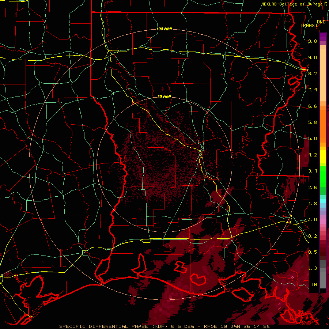
Task: Click the KPOE radar site identifier in the caption
Action: 211,326
